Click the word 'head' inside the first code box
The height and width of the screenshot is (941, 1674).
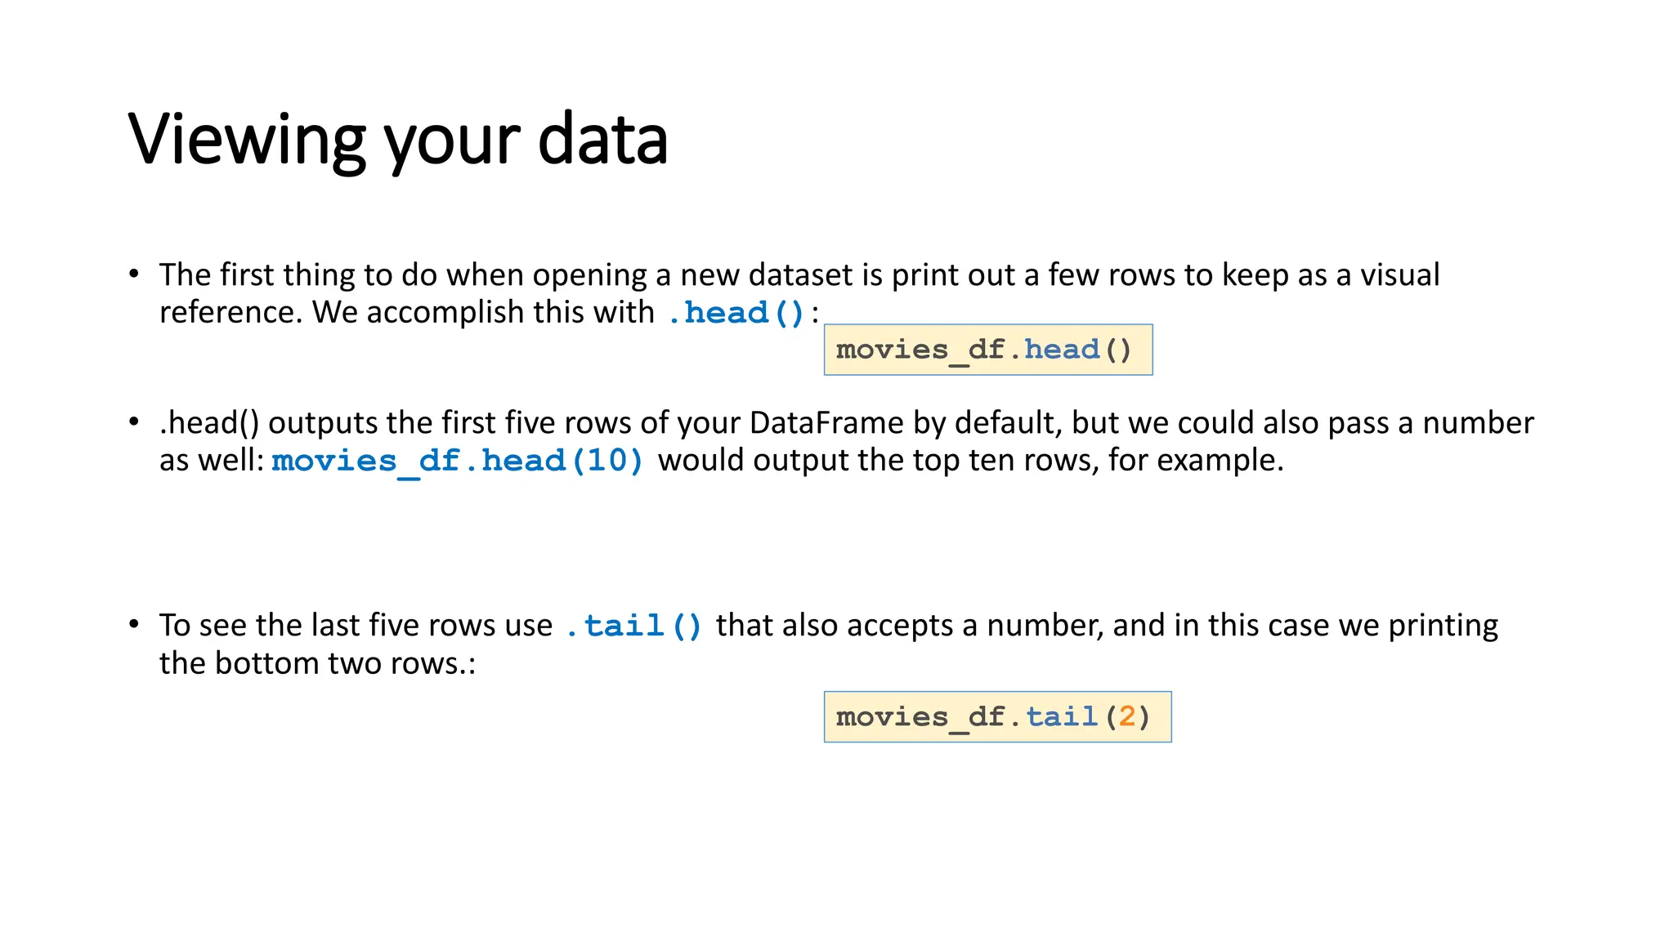coord(1062,350)
